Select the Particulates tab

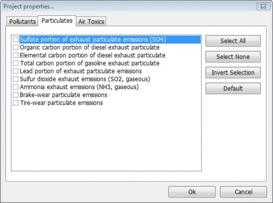(57, 21)
